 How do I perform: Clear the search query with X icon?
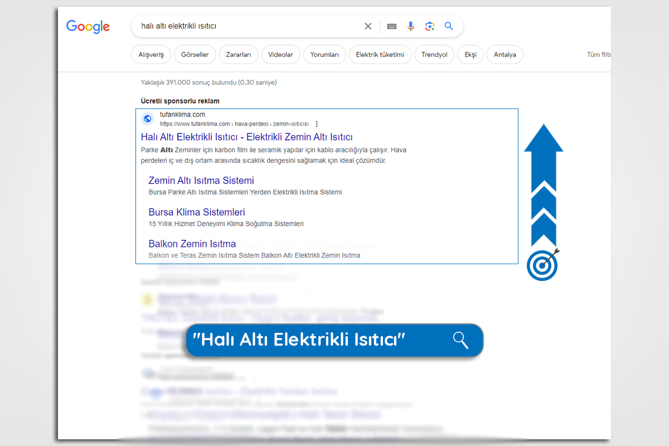[x=368, y=26]
